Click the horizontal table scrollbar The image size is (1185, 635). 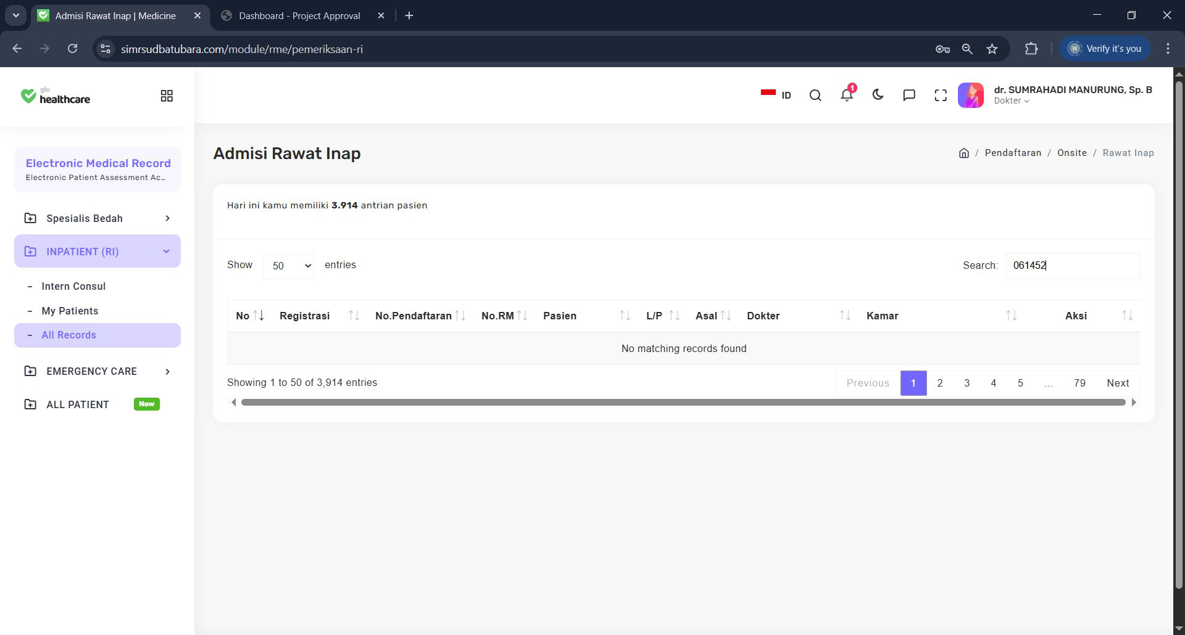click(x=683, y=403)
